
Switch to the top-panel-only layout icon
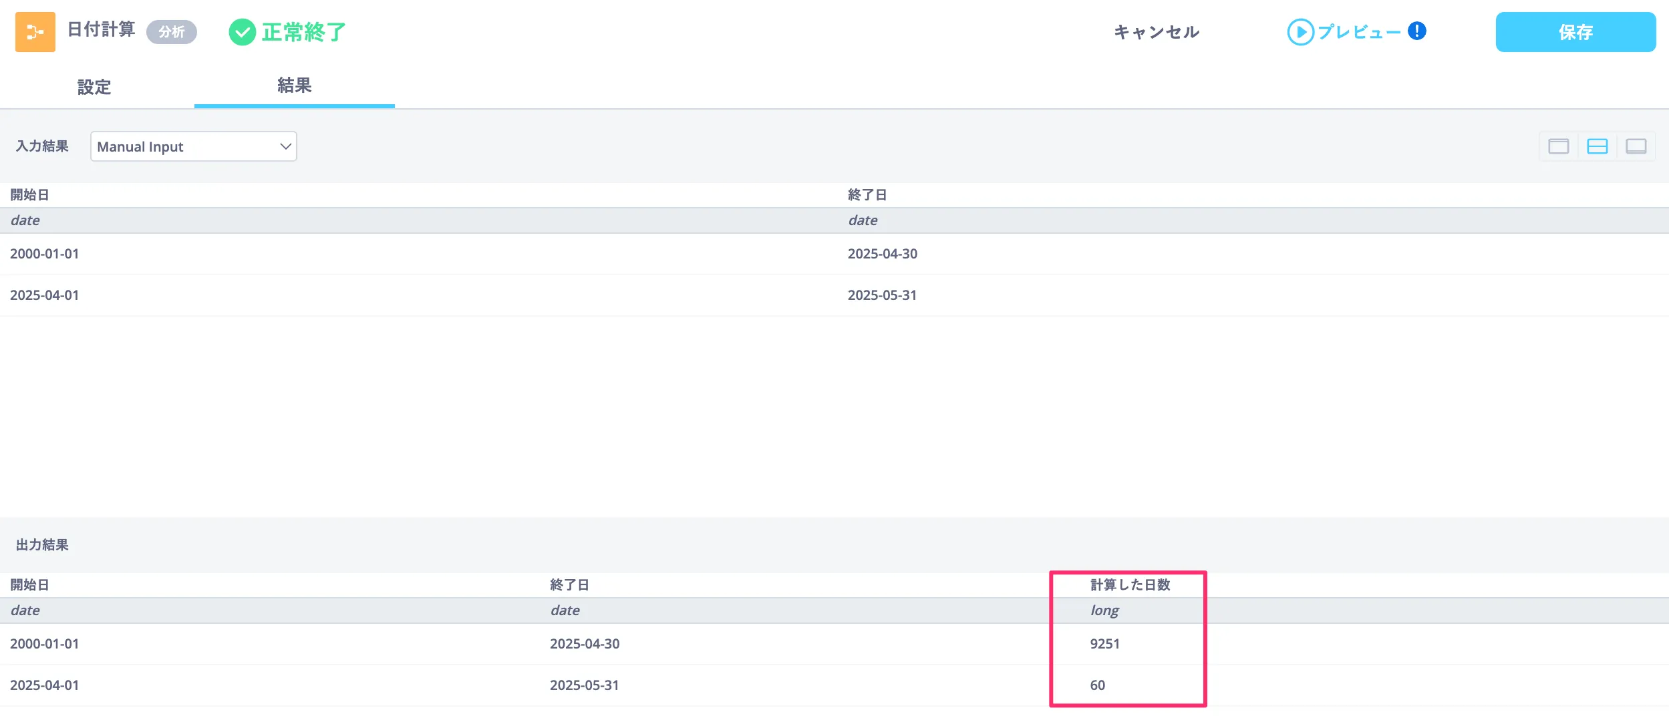coord(1558,146)
